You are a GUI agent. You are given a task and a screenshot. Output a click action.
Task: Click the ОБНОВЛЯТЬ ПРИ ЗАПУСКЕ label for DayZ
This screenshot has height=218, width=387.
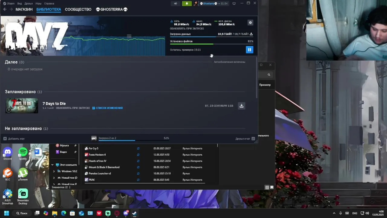(x=187, y=28)
